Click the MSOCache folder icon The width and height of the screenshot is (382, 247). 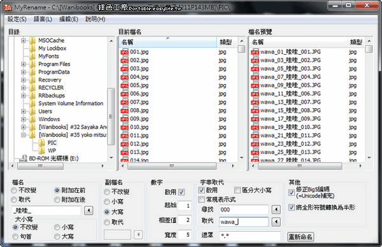(x=32, y=41)
